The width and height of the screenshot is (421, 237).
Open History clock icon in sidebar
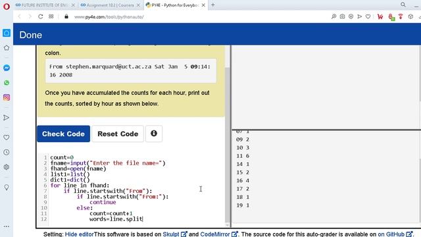pos(7,152)
